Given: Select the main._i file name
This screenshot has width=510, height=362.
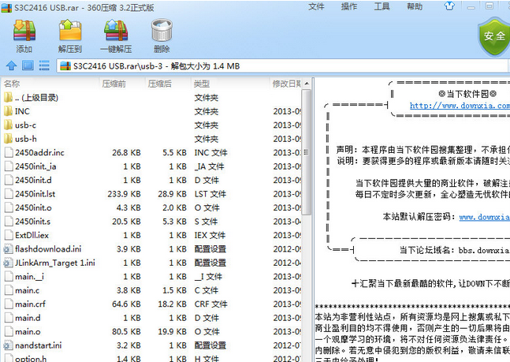Looking at the screenshot, I should tap(29, 276).
